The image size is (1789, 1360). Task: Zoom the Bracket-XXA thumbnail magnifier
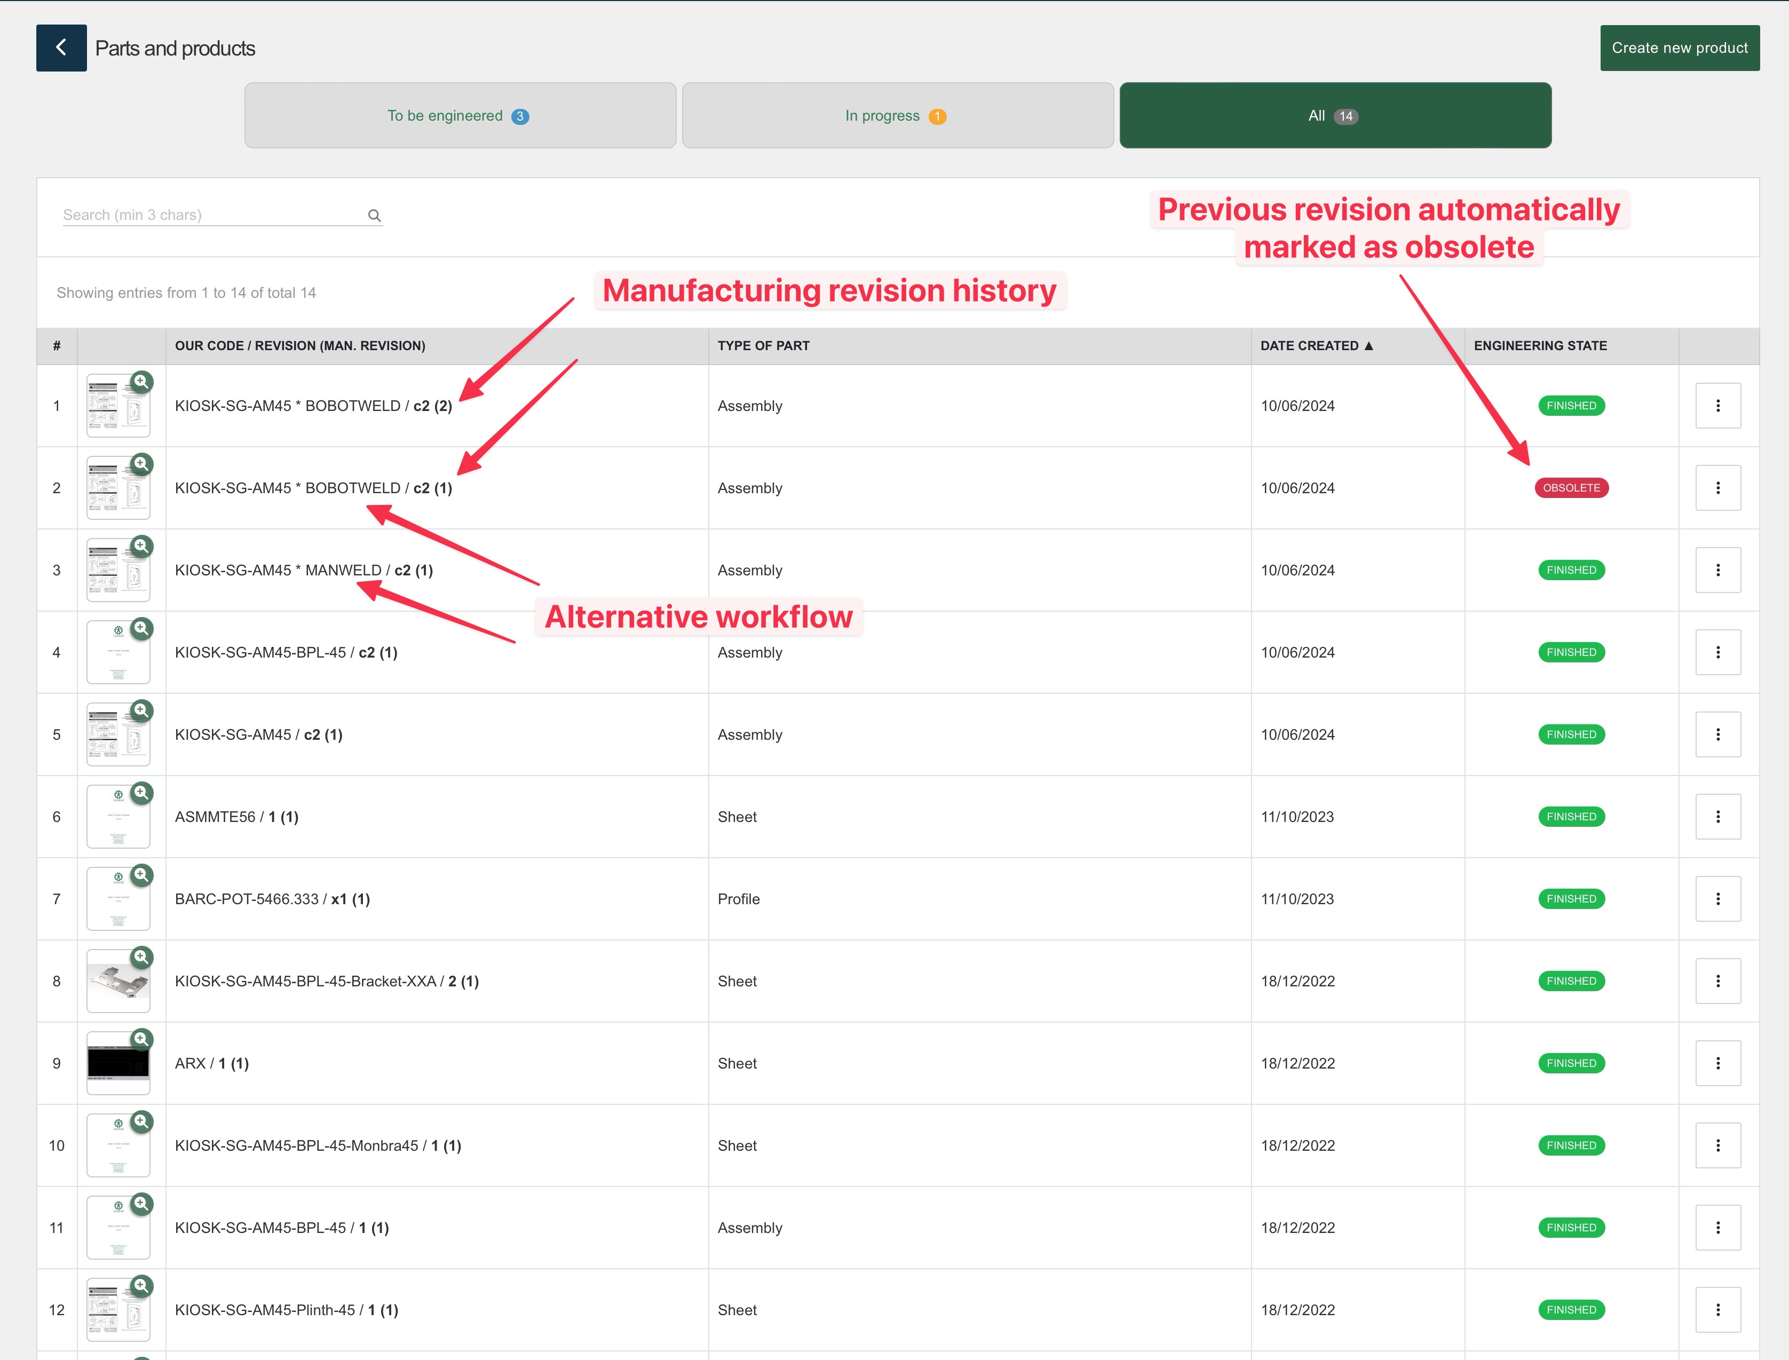[x=141, y=957]
